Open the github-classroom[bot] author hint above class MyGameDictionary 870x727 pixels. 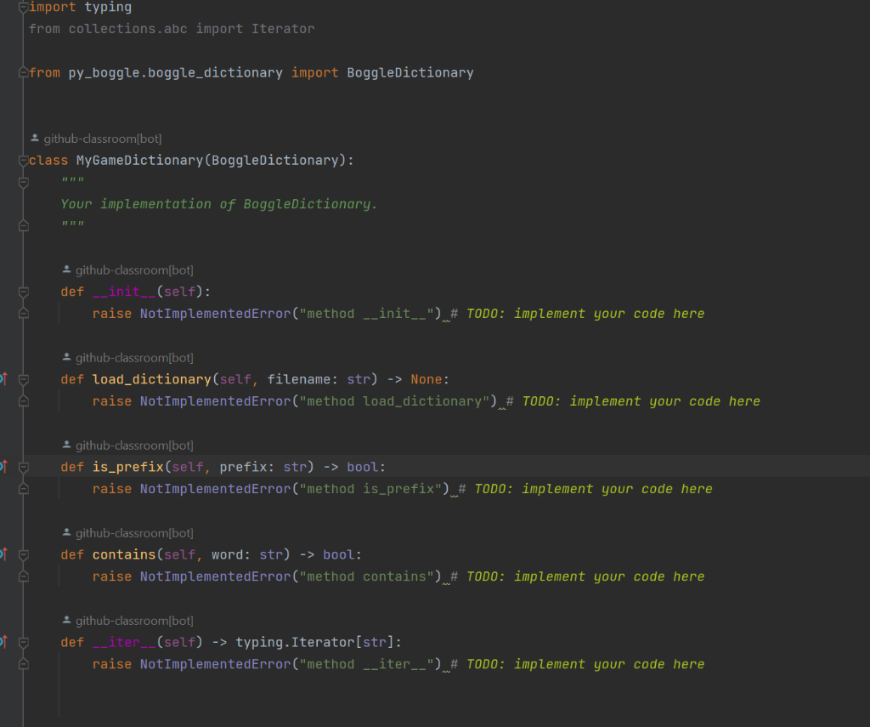point(97,139)
